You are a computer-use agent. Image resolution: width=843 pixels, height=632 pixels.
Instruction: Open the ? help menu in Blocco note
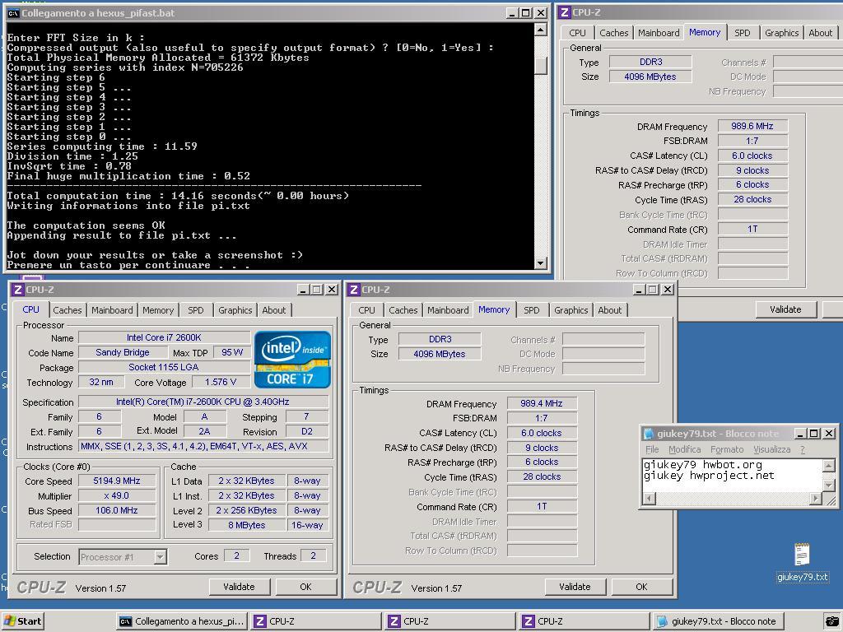pyautogui.click(x=803, y=449)
